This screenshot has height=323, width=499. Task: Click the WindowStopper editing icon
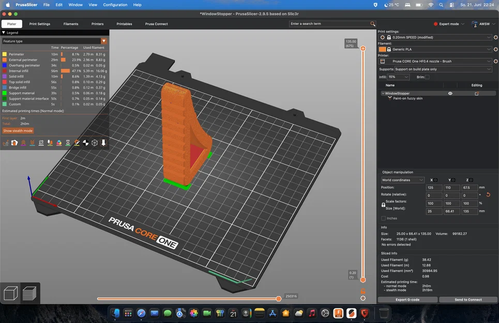(x=477, y=94)
